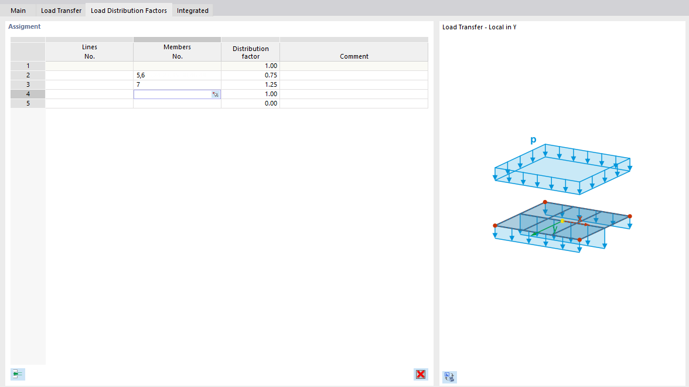Viewport: 689px width, 387px height.
Task: Click distribution factor 1.00 in row 1
Action: click(x=251, y=66)
